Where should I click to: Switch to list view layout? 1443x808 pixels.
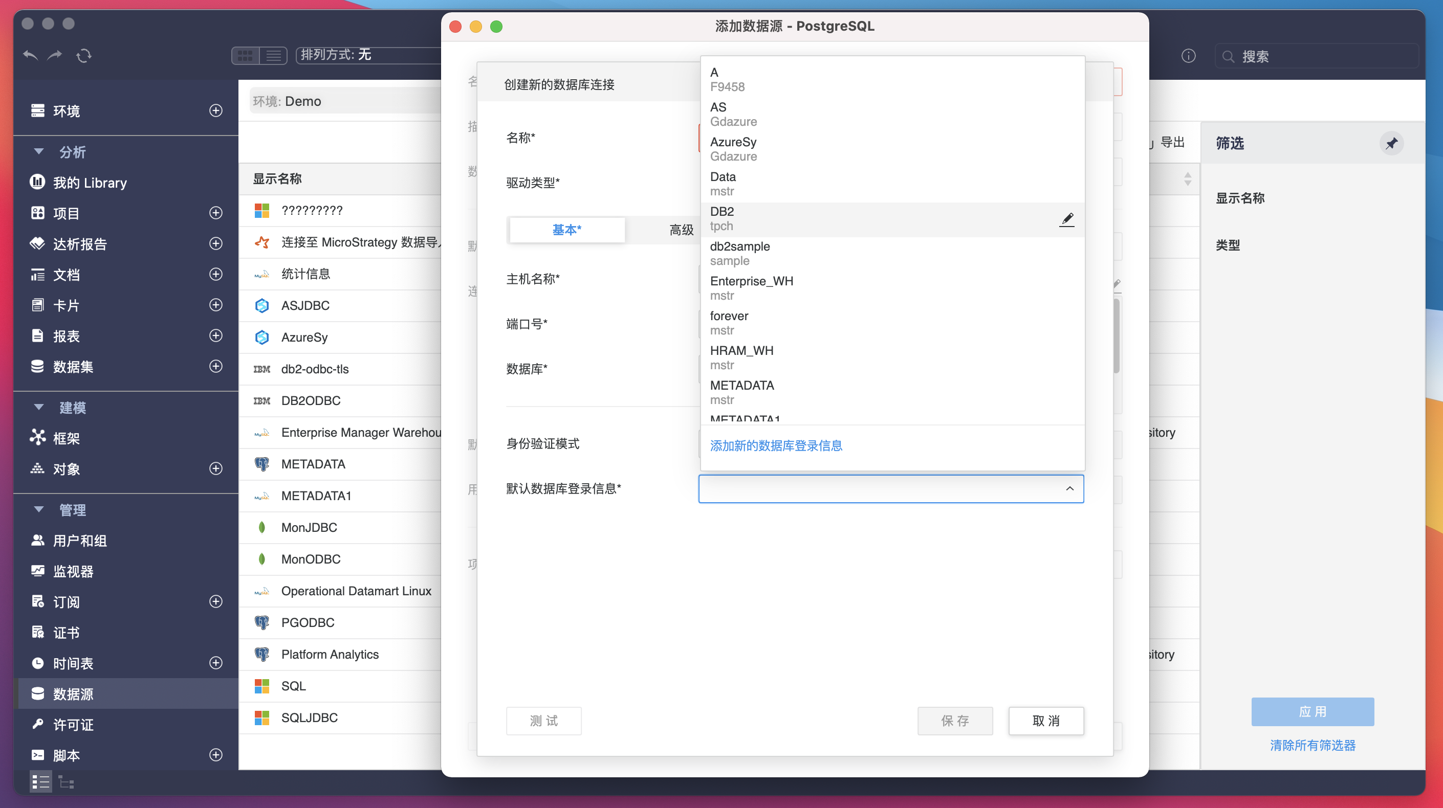(273, 55)
